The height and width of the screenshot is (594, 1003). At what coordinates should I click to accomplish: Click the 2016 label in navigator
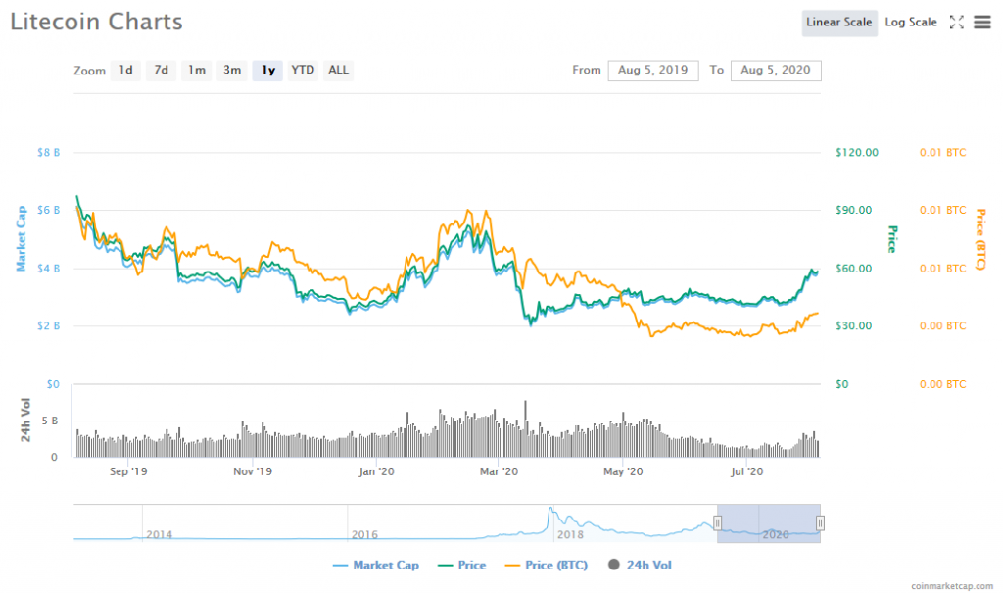point(364,534)
